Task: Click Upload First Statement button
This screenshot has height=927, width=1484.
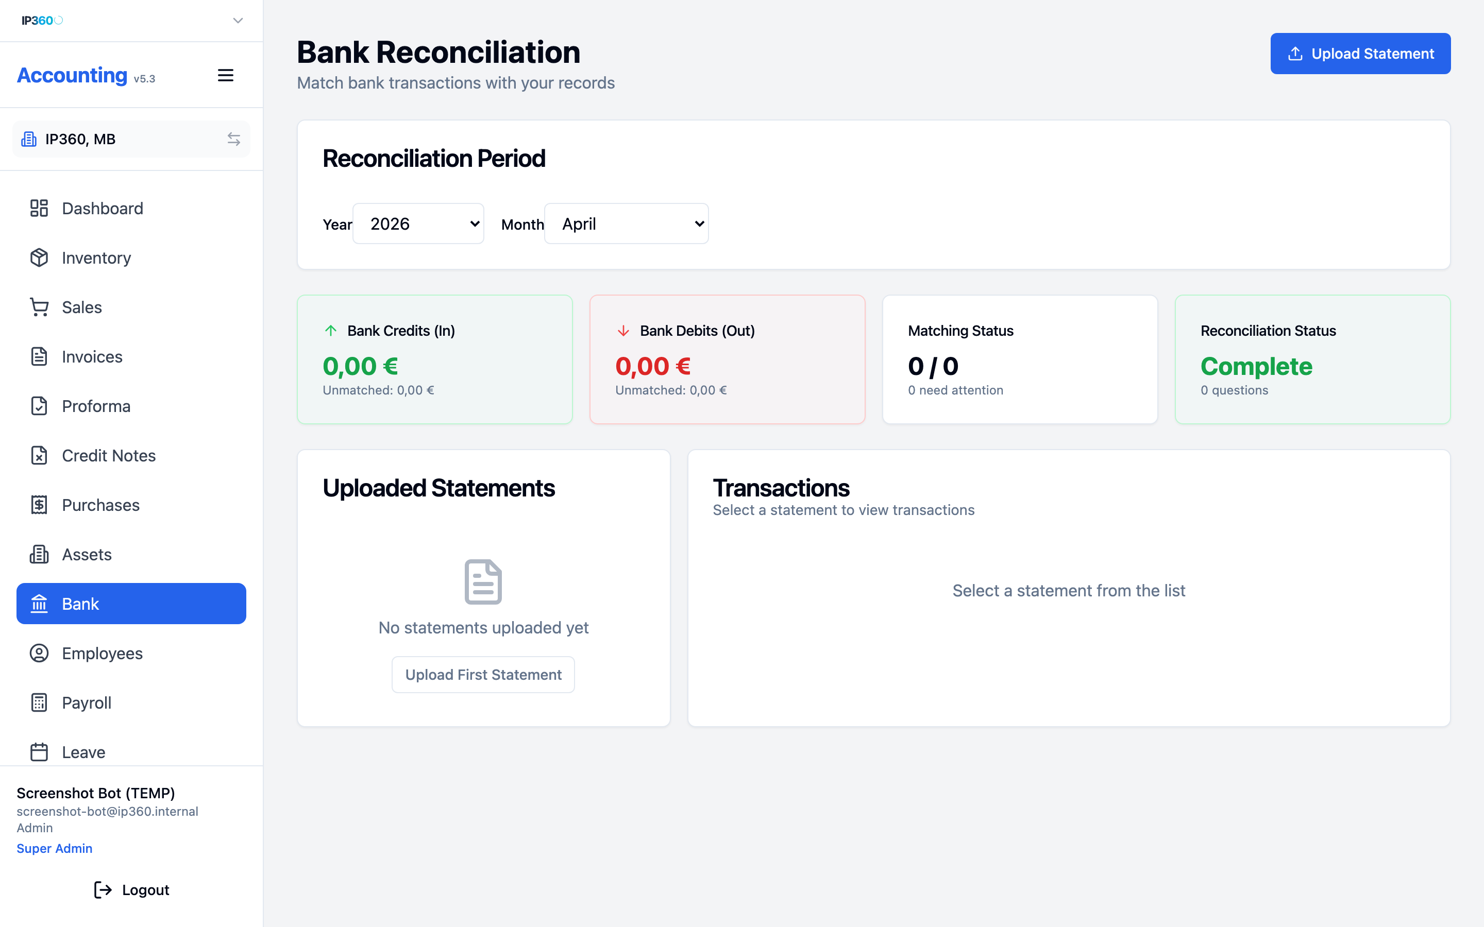Action: point(483,675)
